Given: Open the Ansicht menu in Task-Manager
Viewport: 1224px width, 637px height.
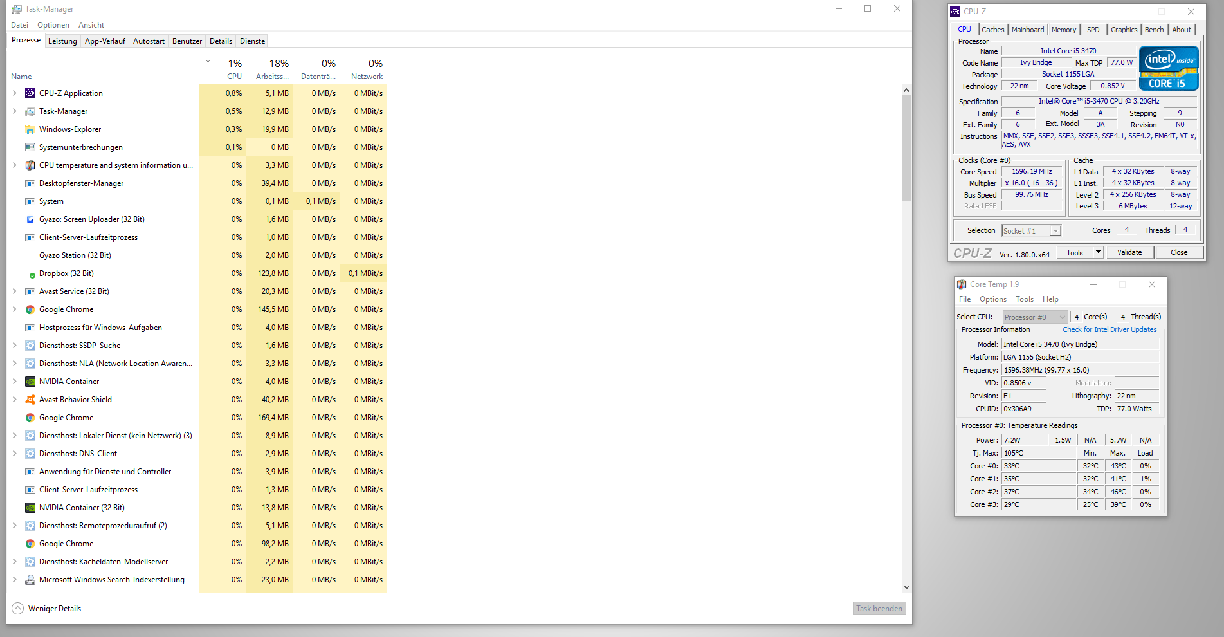Looking at the screenshot, I should tap(91, 25).
